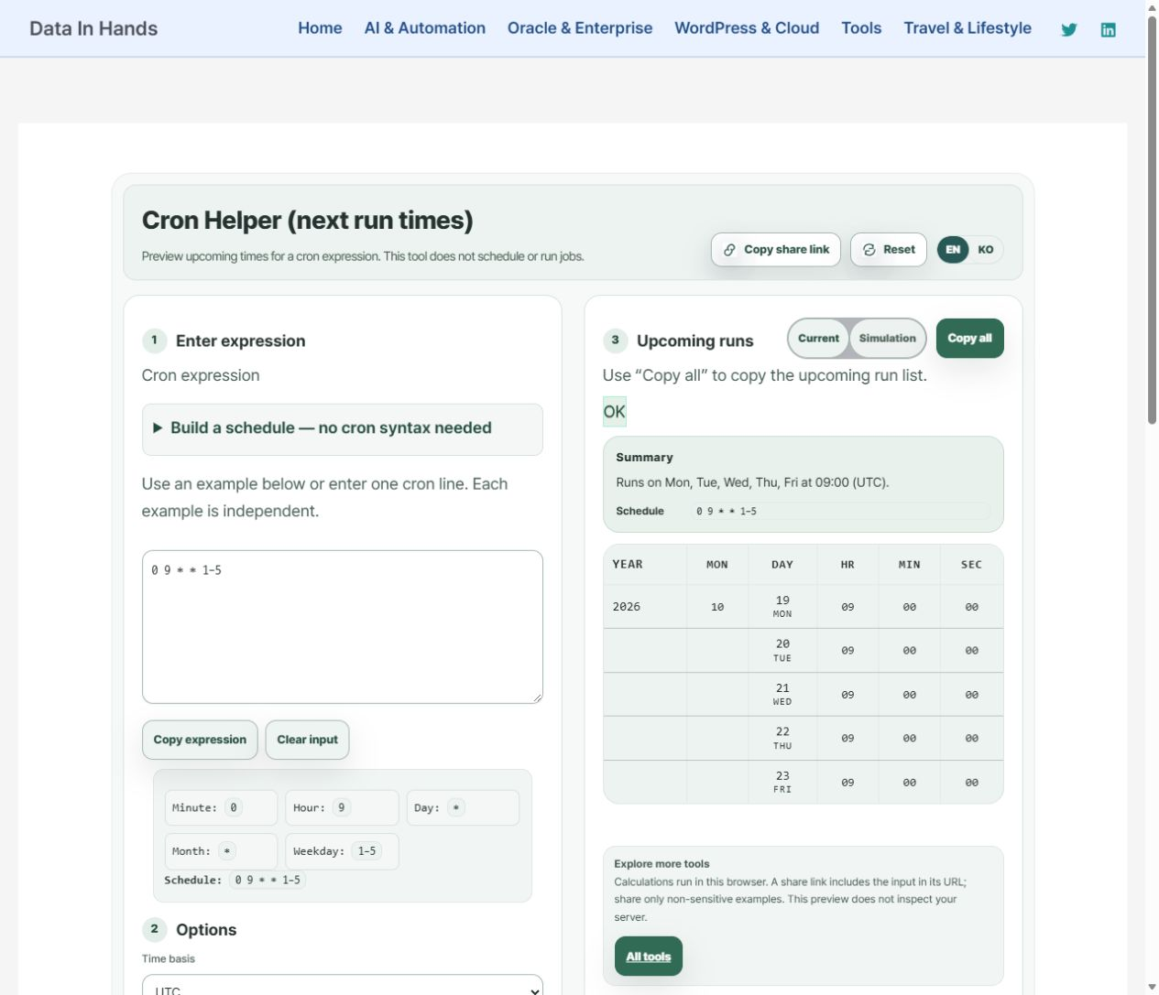1159x995 pixels.
Task: Click the Copy all button
Action: pyautogui.click(x=969, y=339)
